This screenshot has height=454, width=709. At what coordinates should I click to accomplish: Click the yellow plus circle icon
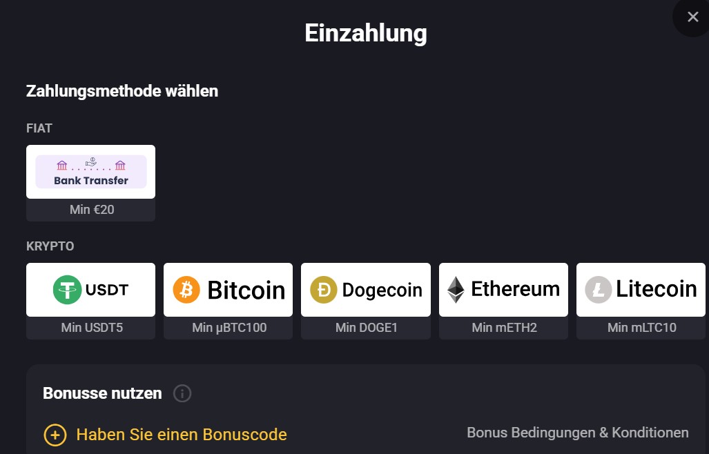pyautogui.click(x=55, y=435)
